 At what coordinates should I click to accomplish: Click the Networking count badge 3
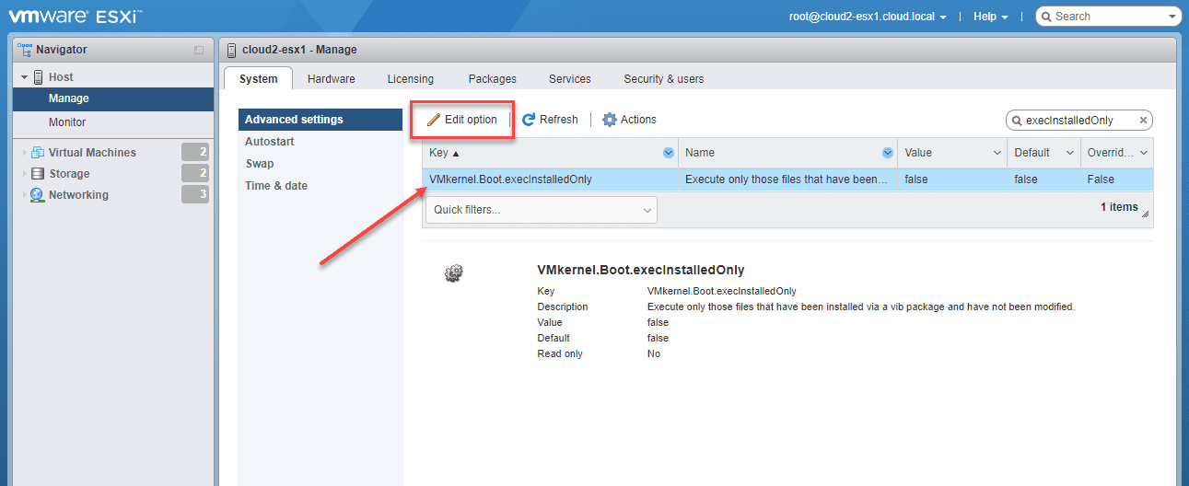(195, 195)
